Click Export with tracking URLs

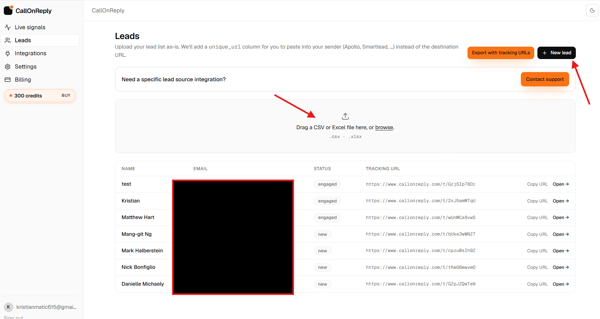pos(501,53)
